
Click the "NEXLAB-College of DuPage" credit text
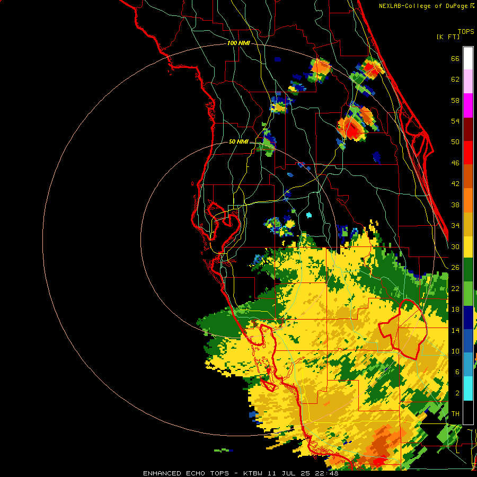click(423, 6)
